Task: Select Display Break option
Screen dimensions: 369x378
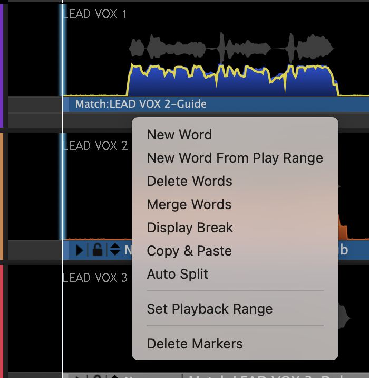Action: [x=190, y=228]
